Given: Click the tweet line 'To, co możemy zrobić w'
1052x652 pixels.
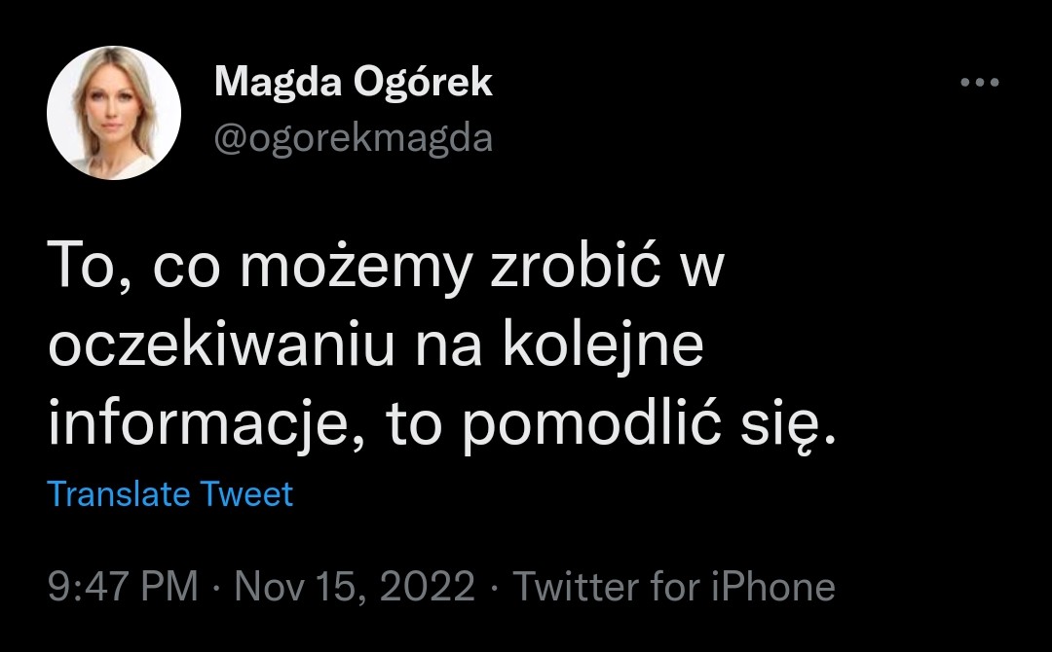Looking at the screenshot, I should 386,266.
